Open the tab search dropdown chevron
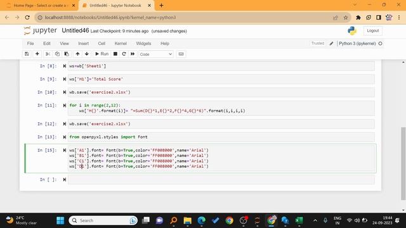The image size is (406, 228). pyautogui.click(x=355, y=5)
